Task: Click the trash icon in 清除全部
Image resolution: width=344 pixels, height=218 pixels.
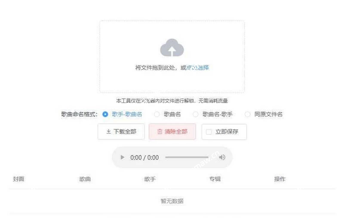Action: coord(160,132)
